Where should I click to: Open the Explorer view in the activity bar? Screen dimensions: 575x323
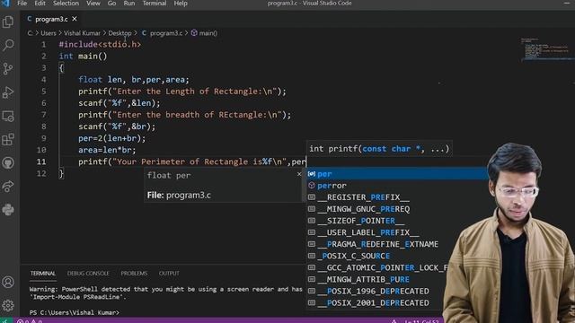click(x=8, y=22)
